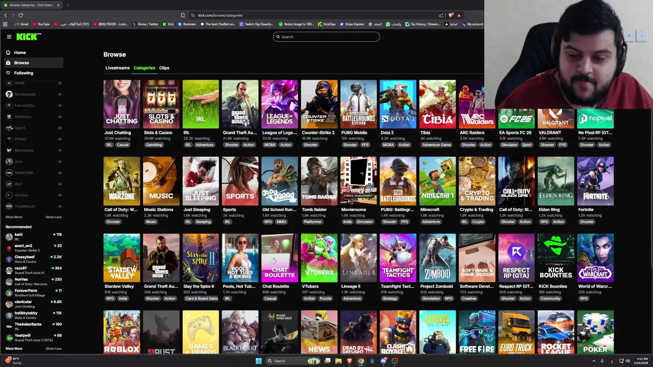
Task: Open the Stripe Express bookmark
Action: coord(351,24)
